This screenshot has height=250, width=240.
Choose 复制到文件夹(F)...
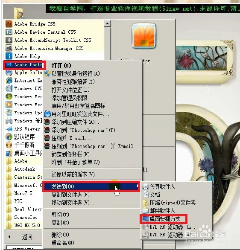[x=74, y=195]
